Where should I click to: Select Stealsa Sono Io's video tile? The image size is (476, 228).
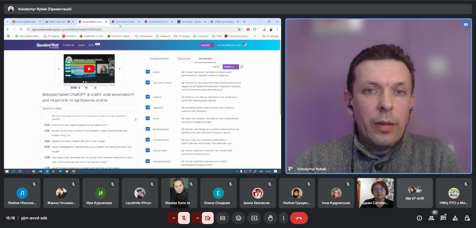point(179,193)
